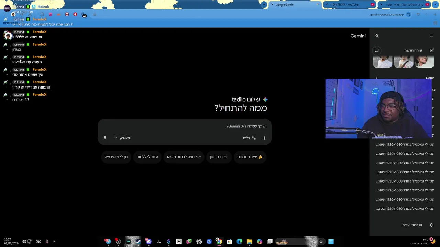Open Copilot from the taskbar
Viewport: 440px width, 247px height.
(260, 242)
